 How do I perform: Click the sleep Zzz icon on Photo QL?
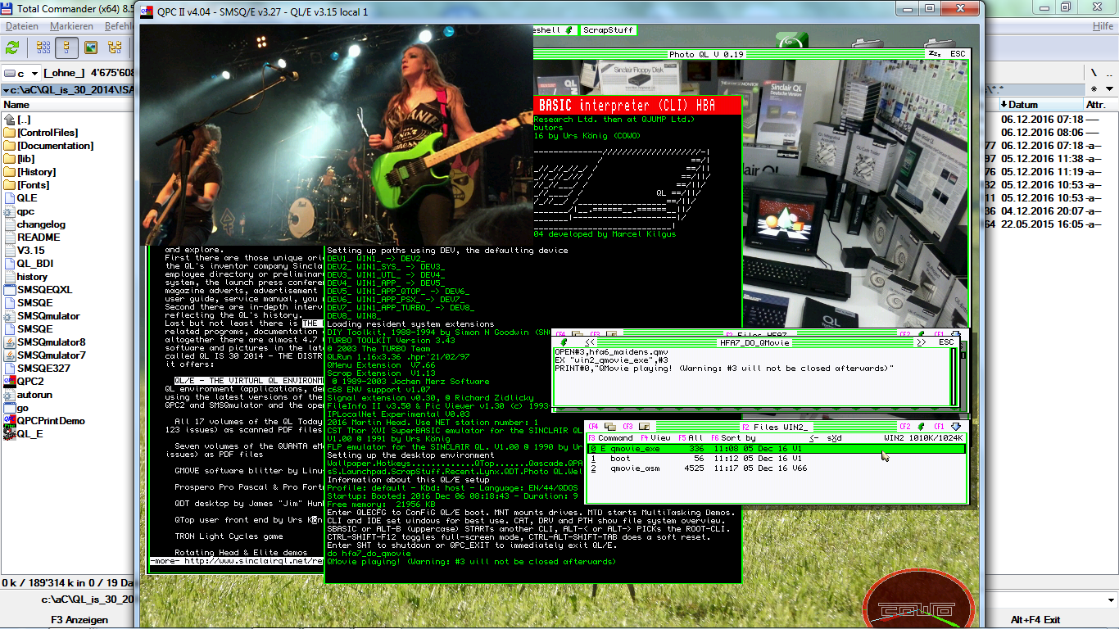[x=934, y=54]
